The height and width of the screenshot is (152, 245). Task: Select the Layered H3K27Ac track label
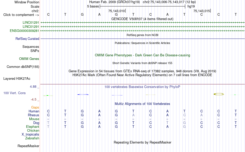(x=17, y=79)
